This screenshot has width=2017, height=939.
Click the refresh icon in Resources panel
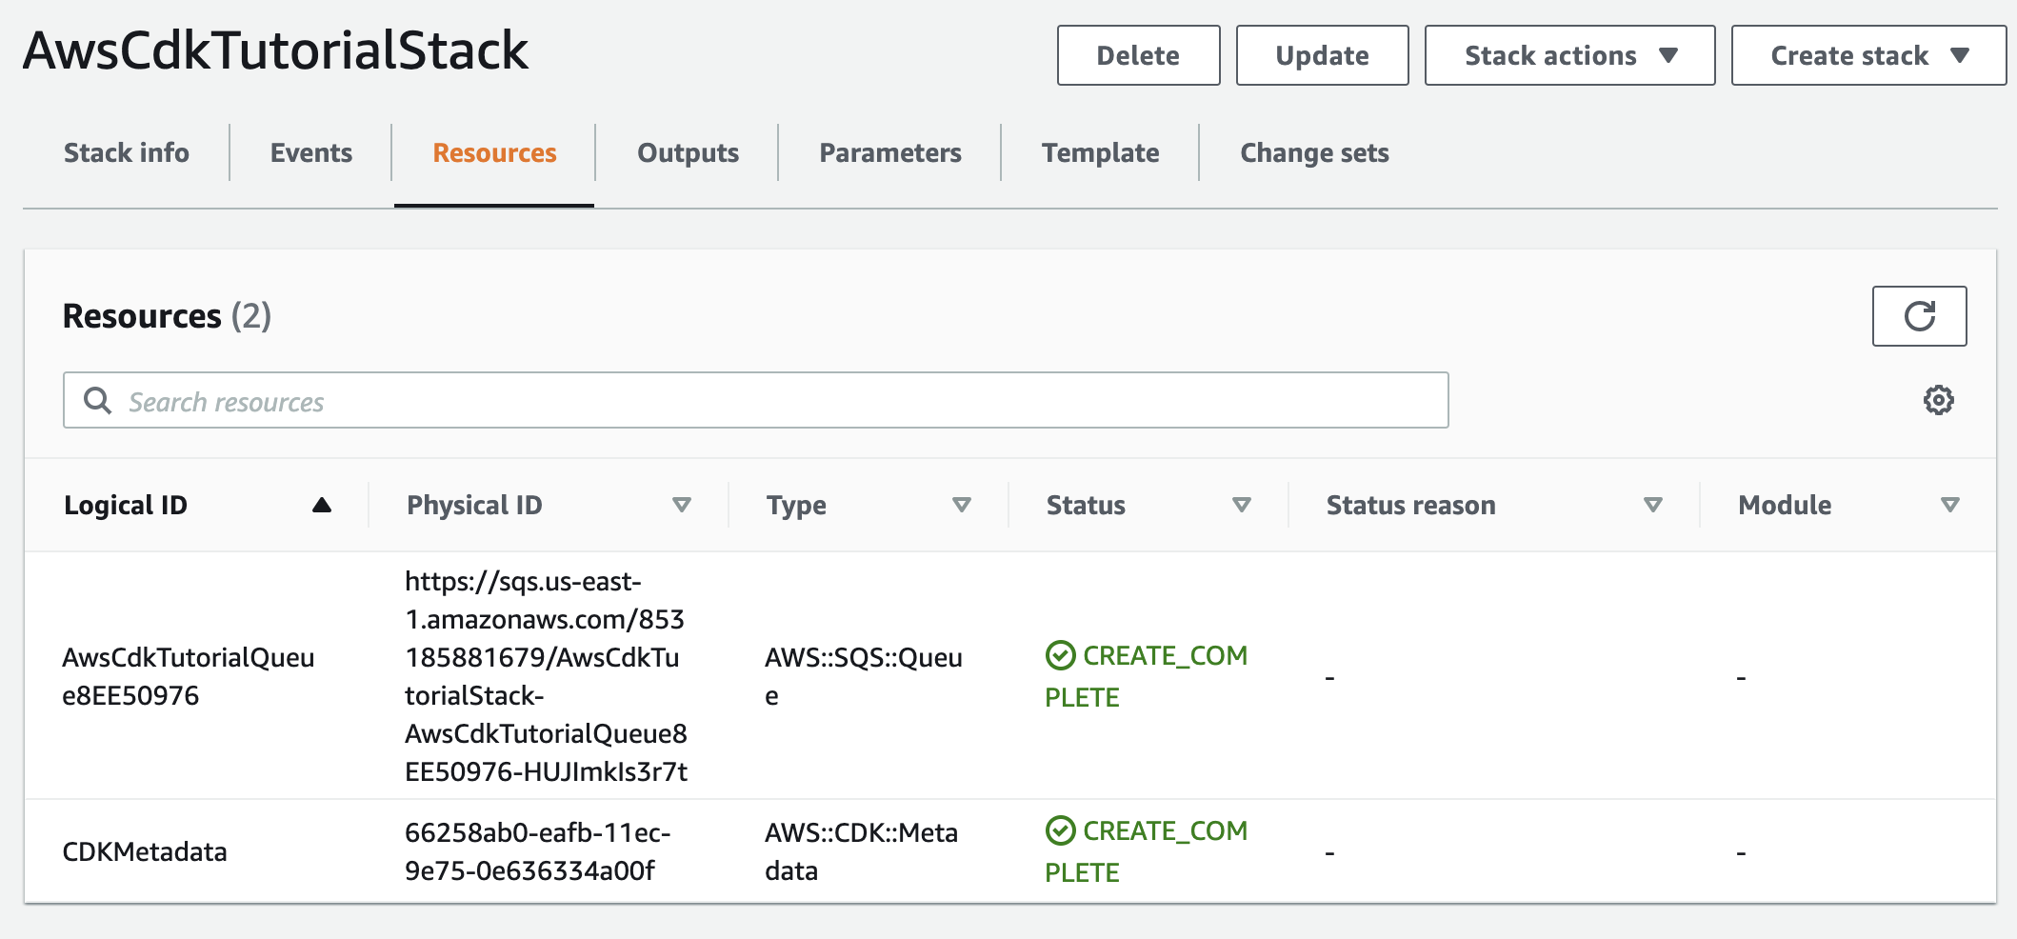pyautogui.click(x=1918, y=315)
